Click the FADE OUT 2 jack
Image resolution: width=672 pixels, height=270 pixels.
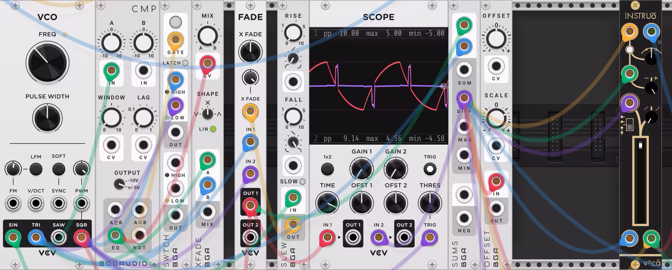coord(250,237)
